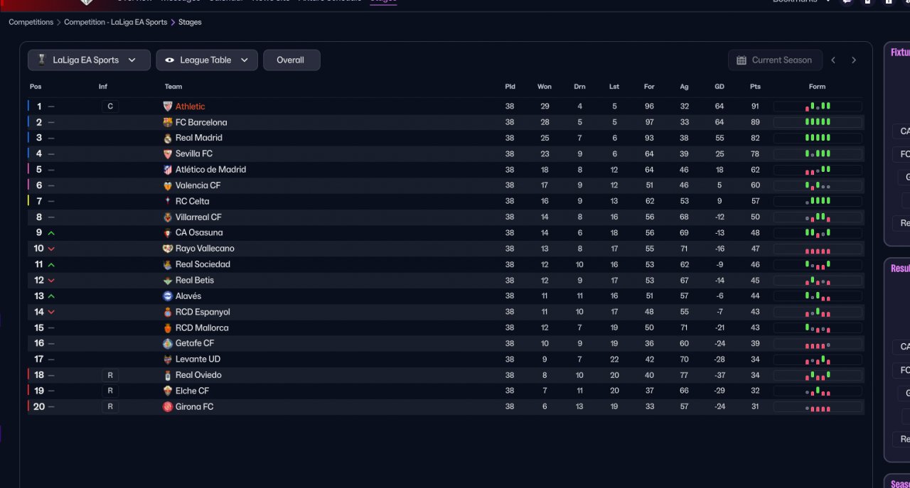Click the relegated R badge for Girona FC

coord(109,406)
